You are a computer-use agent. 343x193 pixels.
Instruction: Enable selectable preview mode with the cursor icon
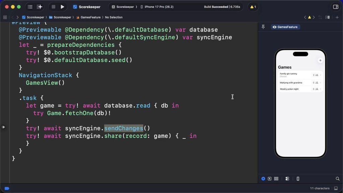coord(270,179)
